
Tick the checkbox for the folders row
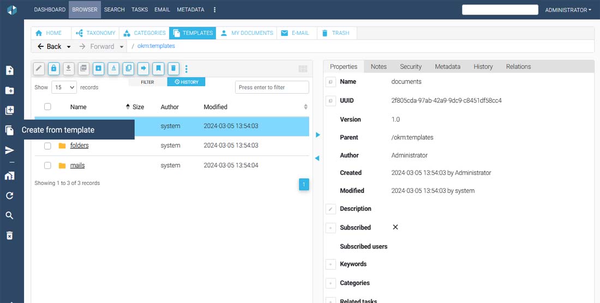47,146
